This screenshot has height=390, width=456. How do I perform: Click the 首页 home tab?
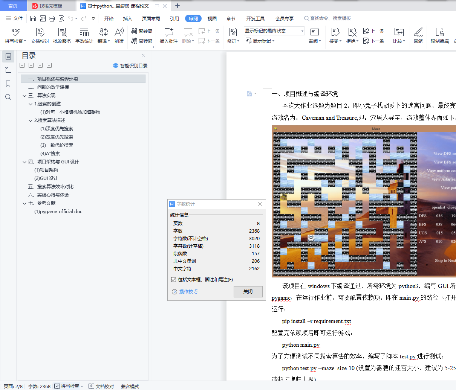click(x=13, y=6)
